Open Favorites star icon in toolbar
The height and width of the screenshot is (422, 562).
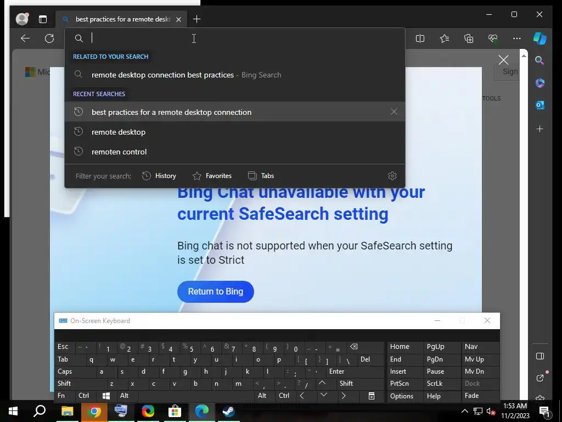click(x=445, y=38)
